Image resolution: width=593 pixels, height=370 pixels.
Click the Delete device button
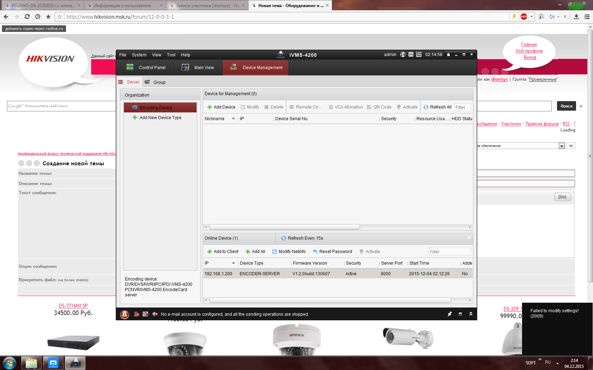coord(274,107)
